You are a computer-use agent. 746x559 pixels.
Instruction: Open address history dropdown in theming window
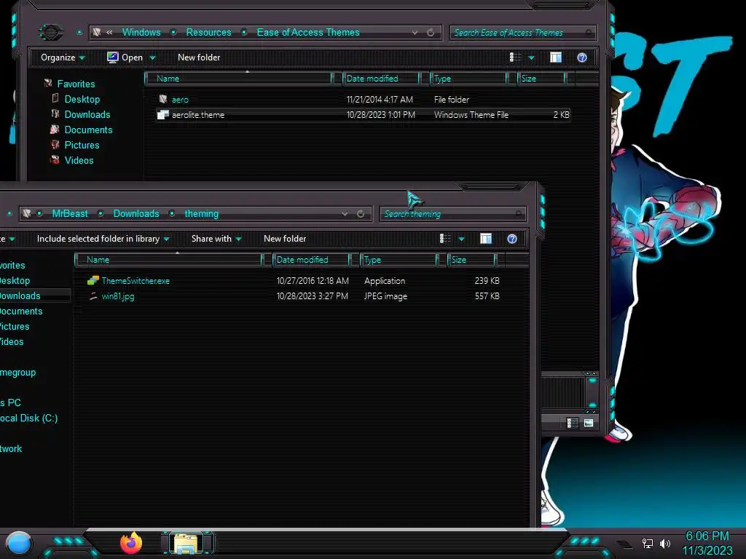point(345,214)
